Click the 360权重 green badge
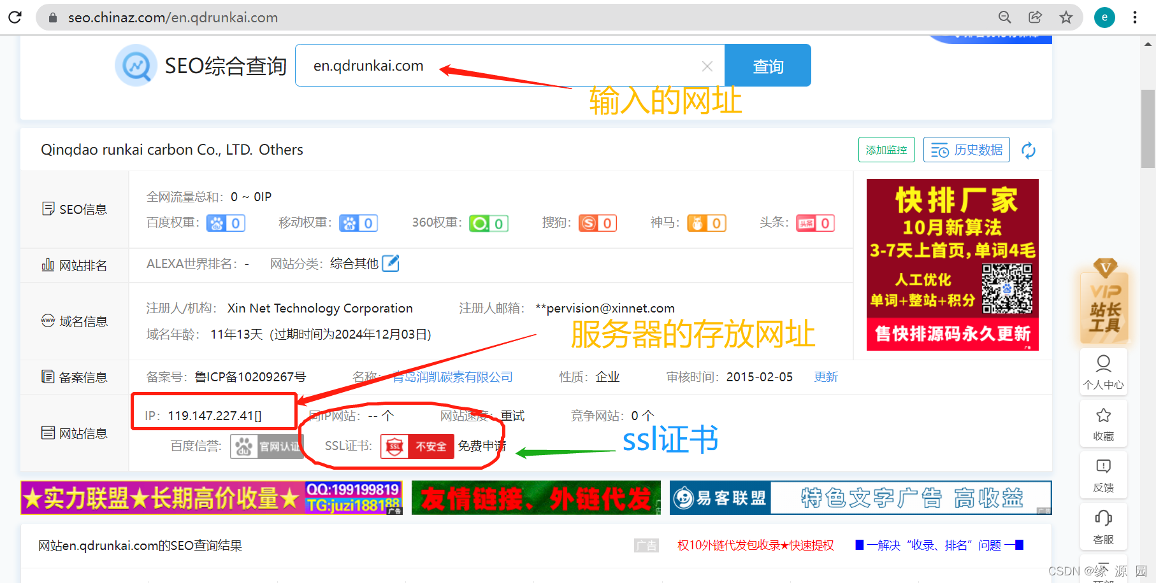Image resolution: width=1156 pixels, height=583 pixels. point(489,223)
